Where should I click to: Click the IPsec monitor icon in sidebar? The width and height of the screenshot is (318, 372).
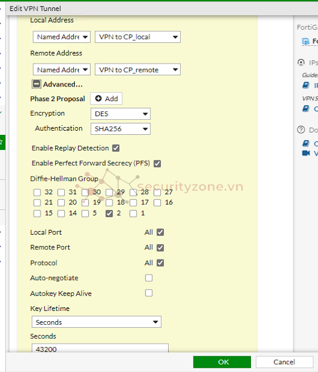(301, 62)
